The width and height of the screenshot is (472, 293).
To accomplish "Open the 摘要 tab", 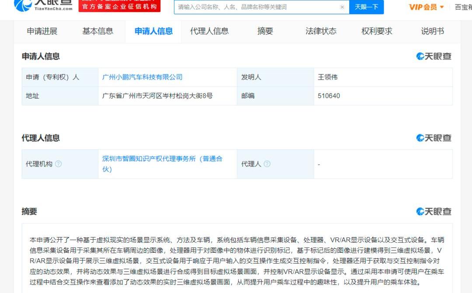I will point(265,31).
